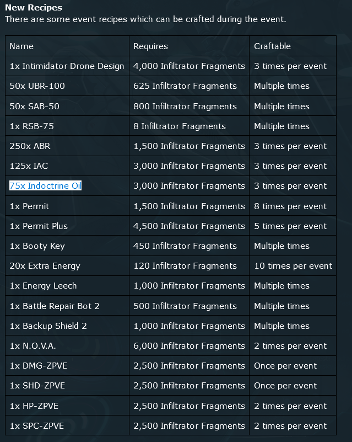Click the 'Requires' column header cell
Viewport: 352px width, 442px height.
click(x=189, y=46)
